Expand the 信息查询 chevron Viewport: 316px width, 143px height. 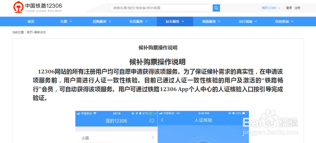click(x=292, y=21)
